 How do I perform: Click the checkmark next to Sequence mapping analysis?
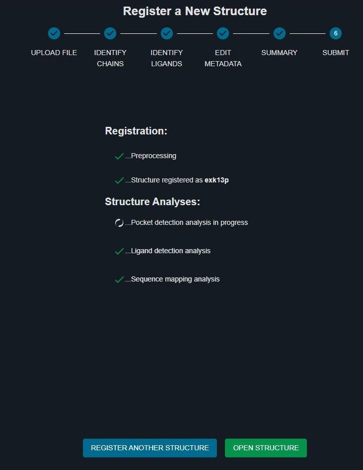[x=119, y=279]
